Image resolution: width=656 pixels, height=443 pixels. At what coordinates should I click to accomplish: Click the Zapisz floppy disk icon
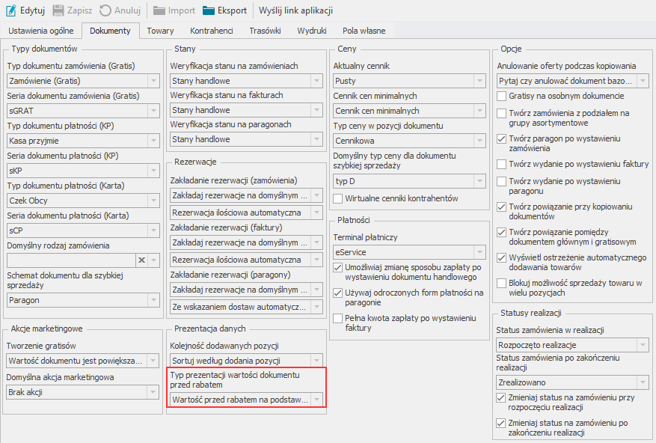(58, 11)
